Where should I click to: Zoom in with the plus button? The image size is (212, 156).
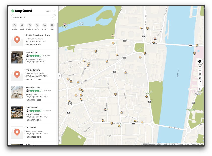pos(200,67)
